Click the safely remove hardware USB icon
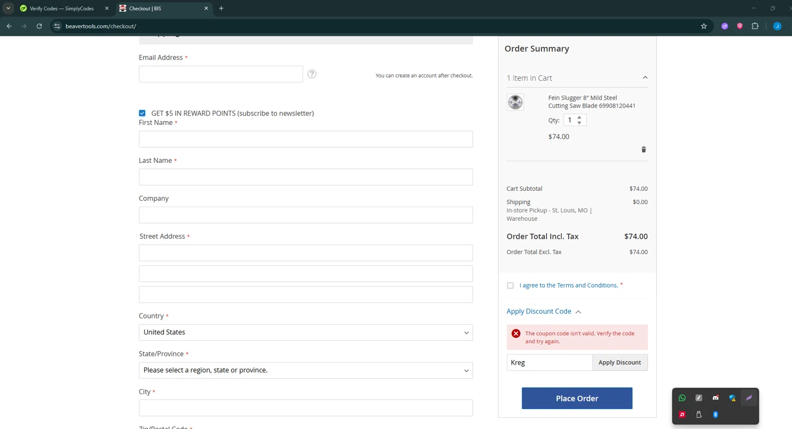This screenshot has height=429, width=792. (x=699, y=415)
